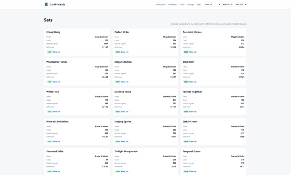Click the 2025 badge on Black Bolt
291x175 pixels.
tap(186, 82)
